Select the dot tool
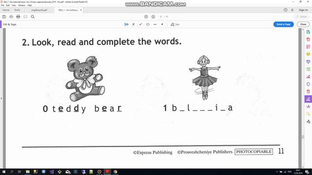This screenshot has height=175, width=312. pos(162,24)
